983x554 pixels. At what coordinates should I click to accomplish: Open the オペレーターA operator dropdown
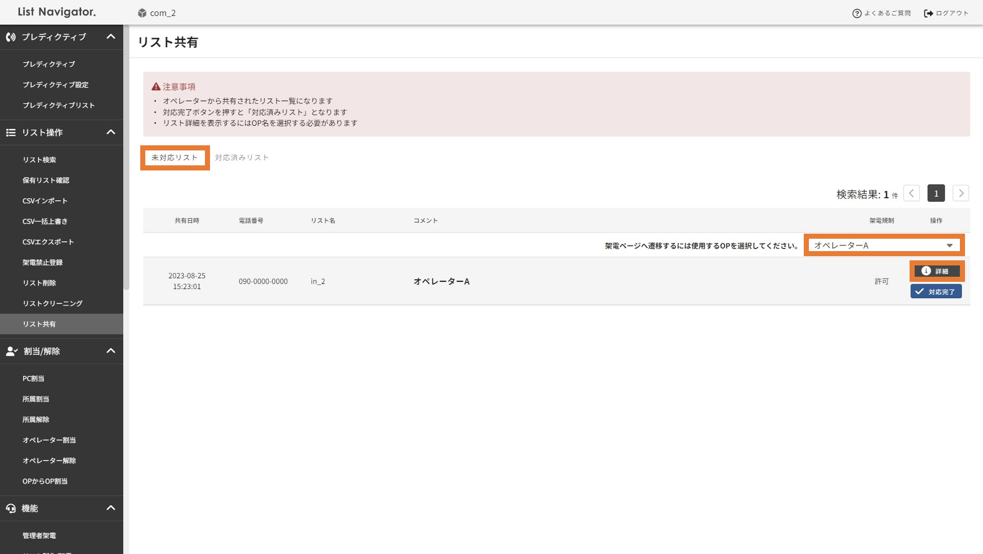click(883, 245)
